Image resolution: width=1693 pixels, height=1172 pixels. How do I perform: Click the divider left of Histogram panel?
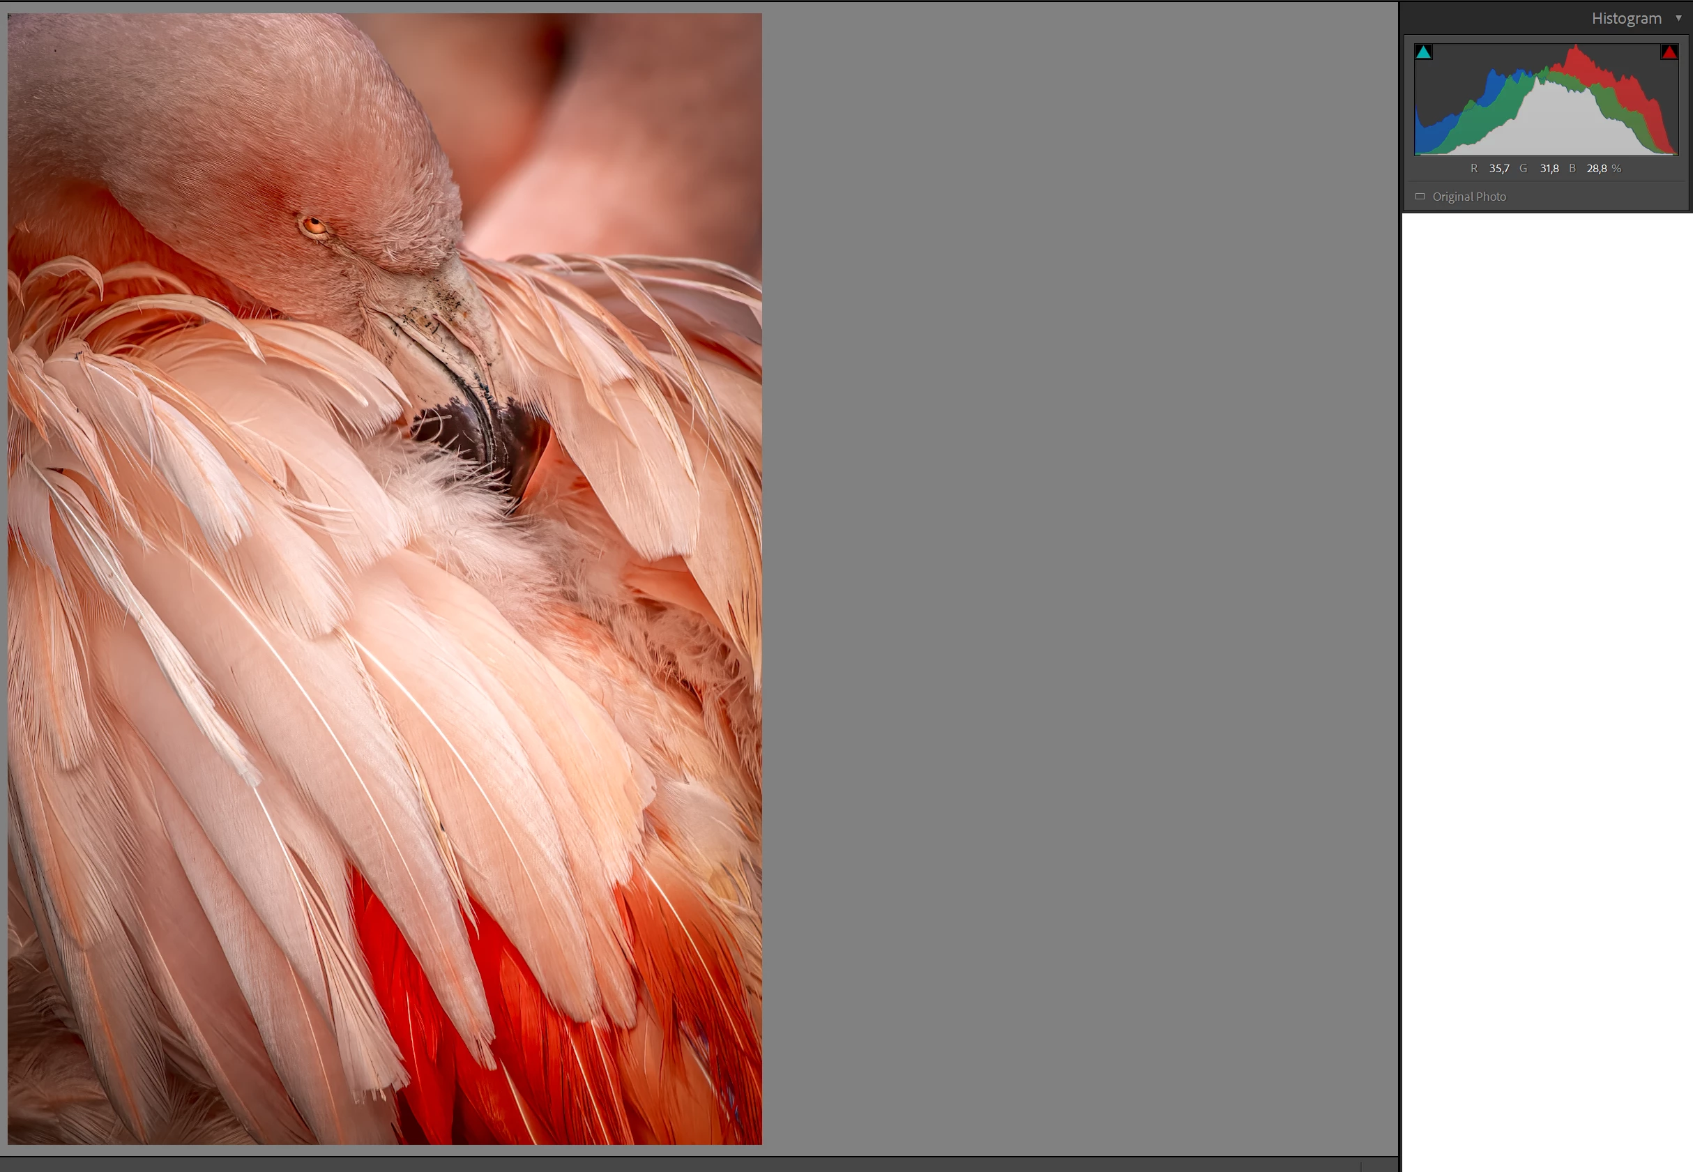(x=1400, y=588)
